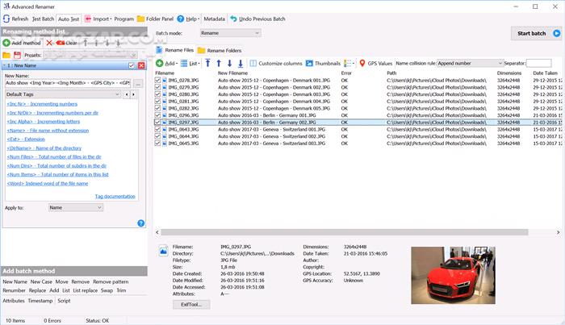Open the Import toolbar menu
Viewport: 565px width, 325px height.
pos(98,19)
